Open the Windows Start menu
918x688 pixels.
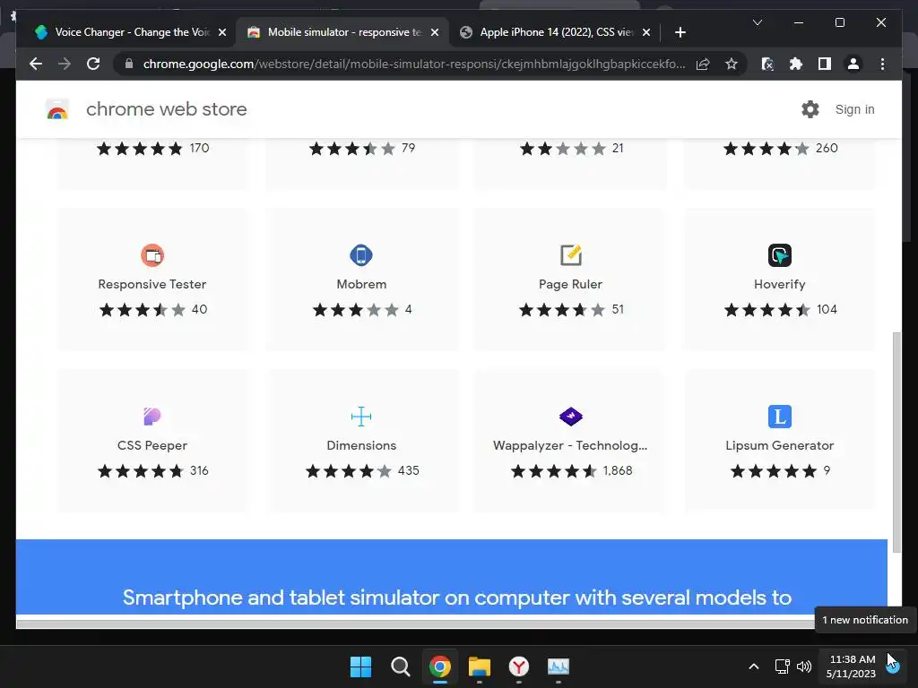tap(360, 666)
